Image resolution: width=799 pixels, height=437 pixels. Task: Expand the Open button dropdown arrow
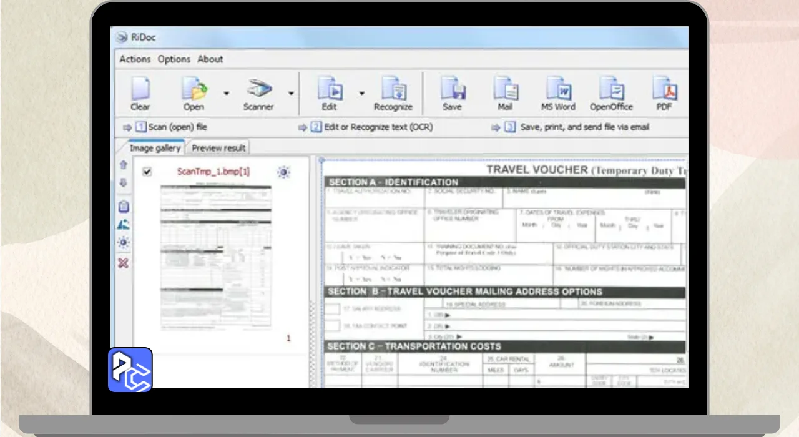click(x=226, y=93)
